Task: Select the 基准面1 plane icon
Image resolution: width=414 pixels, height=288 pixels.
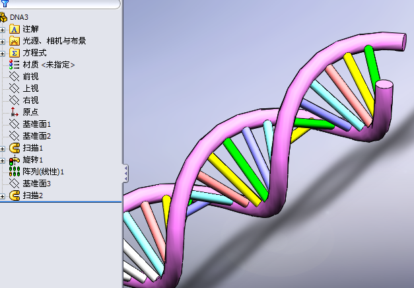Action: [x=15, y=124]
